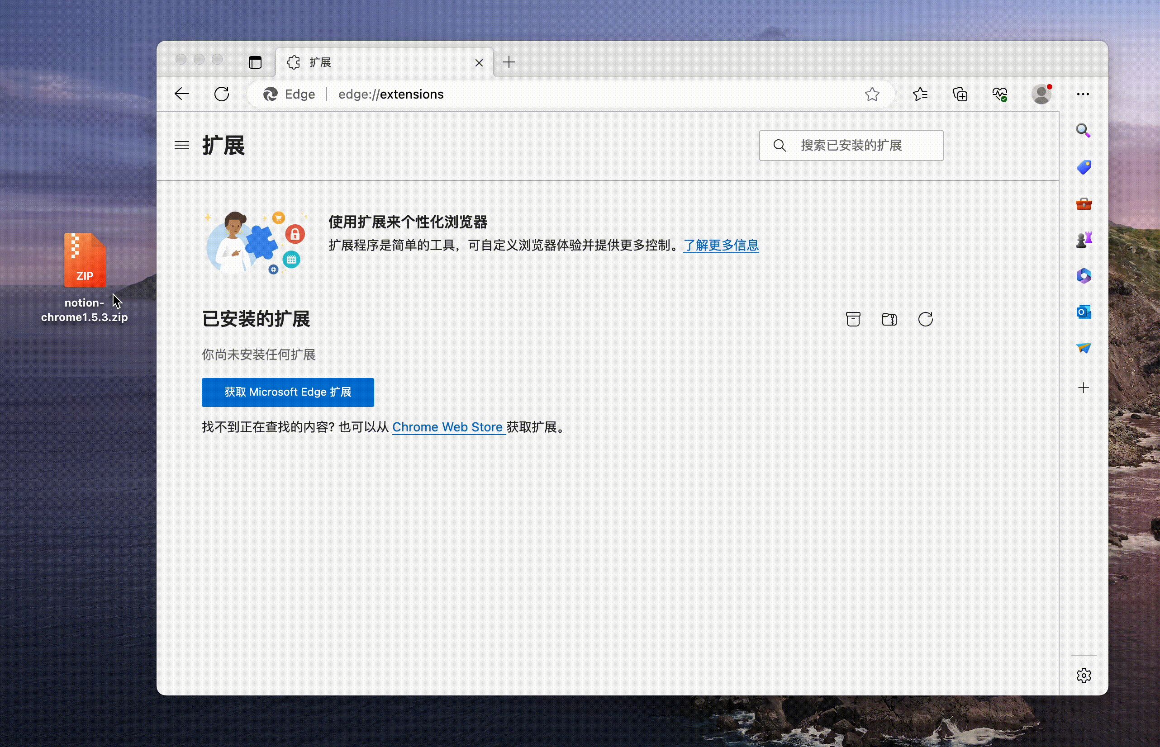Click the sidebar add plus button
Screen dimensions: 1160x747
tap(1083, 388)
